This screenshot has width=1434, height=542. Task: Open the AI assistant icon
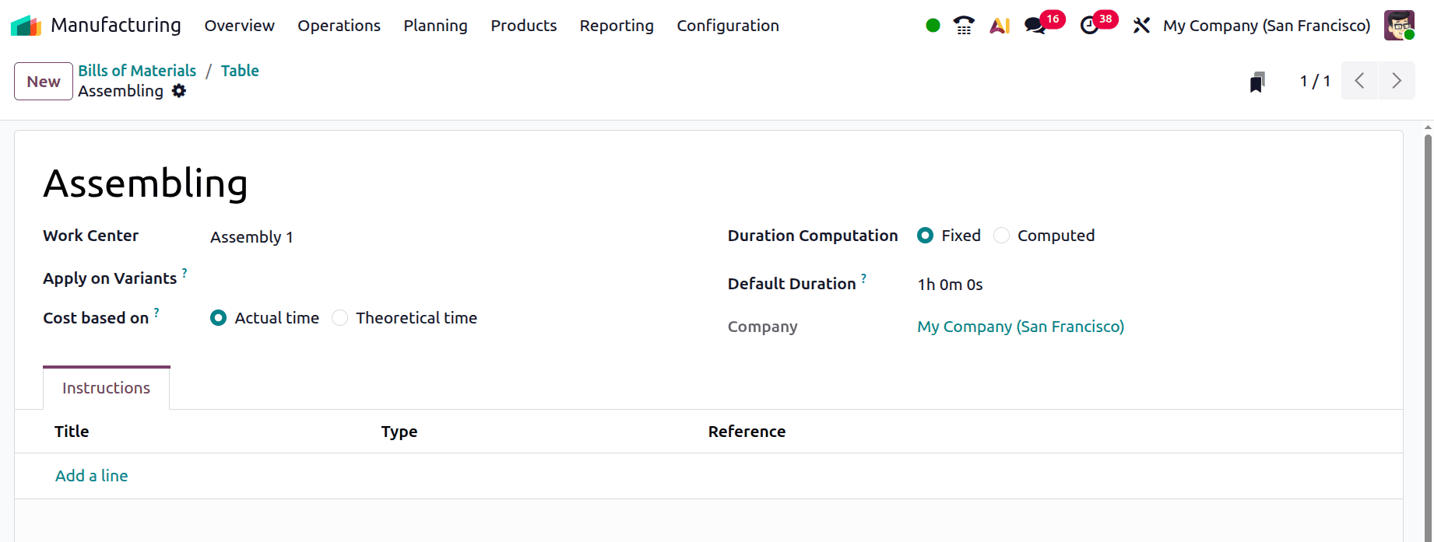coord(1000,26)
